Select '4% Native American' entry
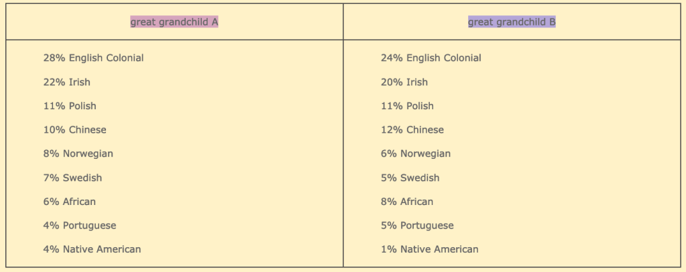 (x=92, y=250)
